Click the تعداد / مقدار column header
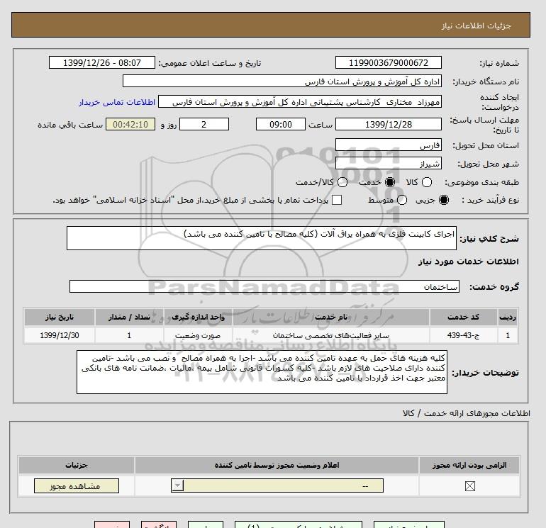The height and width of the screenshot is (528, 546). pos(129,317)
